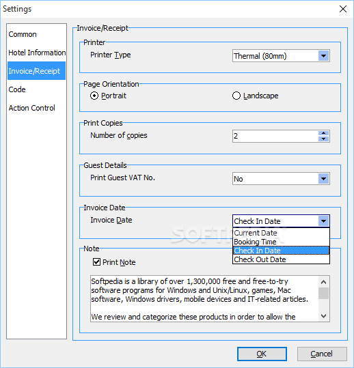Open the Hotel Information section
The height and width of the screenshot is (368, 354).
coord(36,53)
